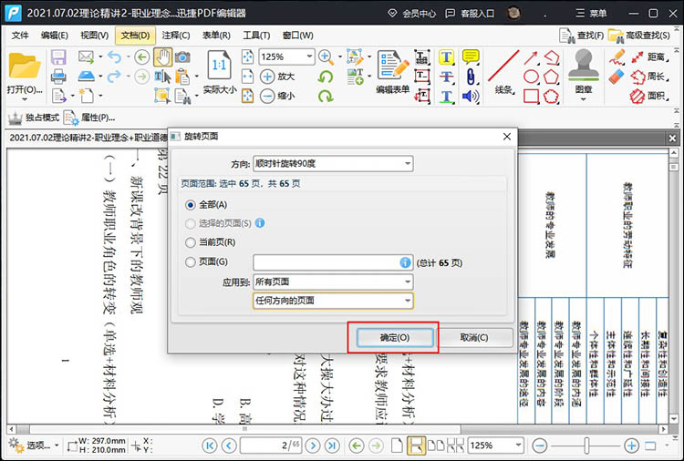Screen dimensions: 684x461
Task: Open the 任何方向的页面 dropdown
Action: pyautogui.click(x=333, y=301)
